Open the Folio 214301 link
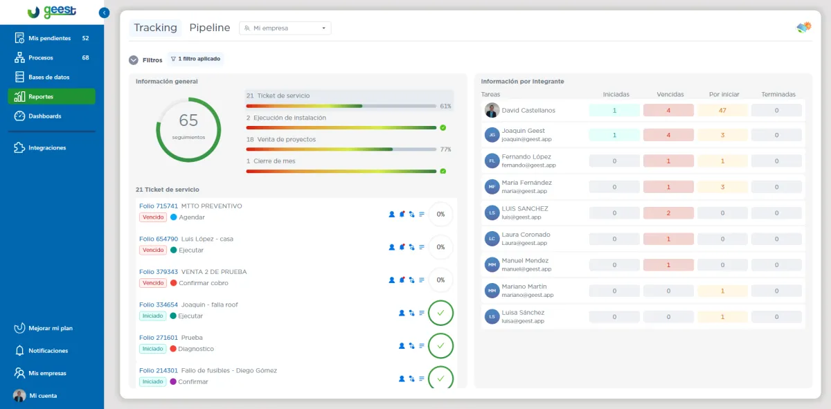 click(x=159, y=370)
